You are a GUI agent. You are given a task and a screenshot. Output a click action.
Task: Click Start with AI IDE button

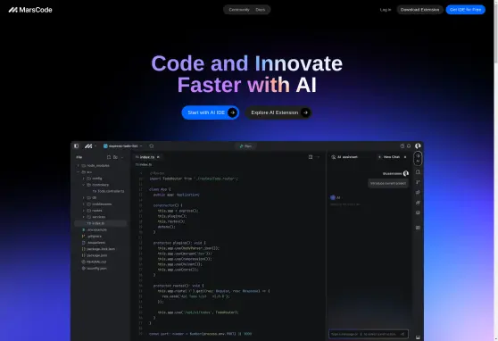[211, 112]
